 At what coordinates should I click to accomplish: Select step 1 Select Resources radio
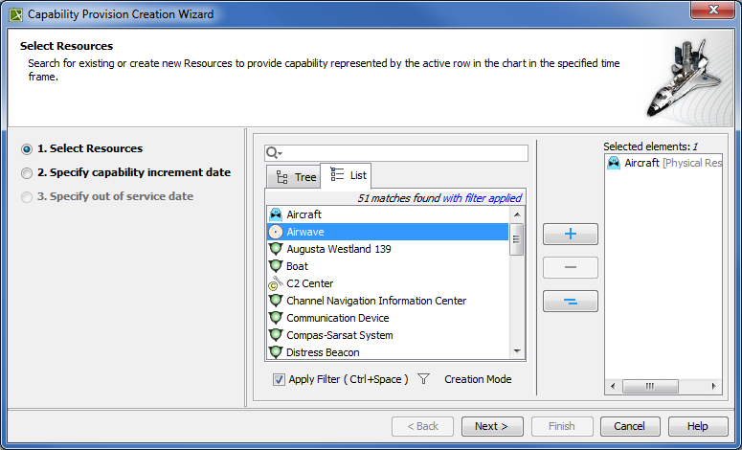pyautogui.click(x=27, y=149)
